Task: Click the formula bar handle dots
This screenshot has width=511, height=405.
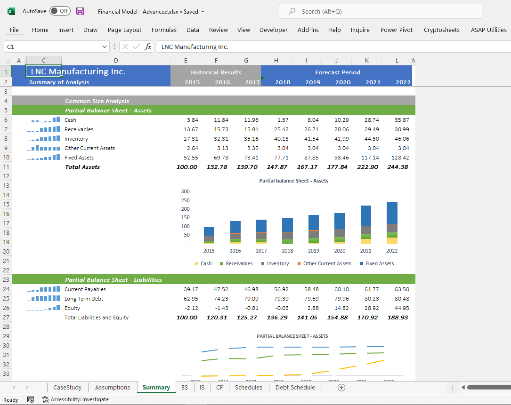Action: point(114,47)
